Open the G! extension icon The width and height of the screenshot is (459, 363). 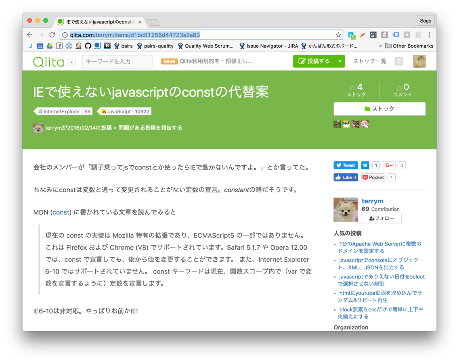pyautogui.click(x=373, y=35)
